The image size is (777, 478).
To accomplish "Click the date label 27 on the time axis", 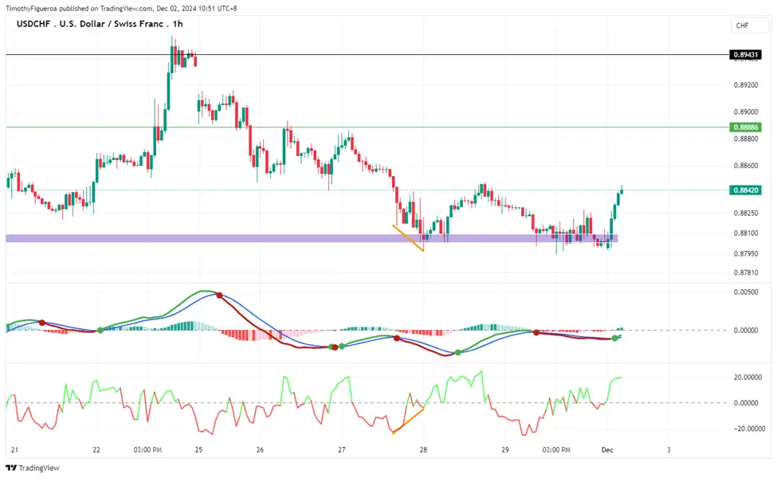I will tap(341, 450).
